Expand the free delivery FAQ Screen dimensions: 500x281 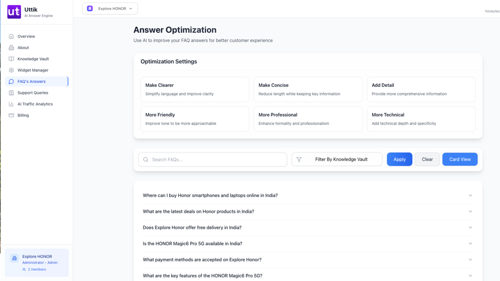[x=308, y=227]
